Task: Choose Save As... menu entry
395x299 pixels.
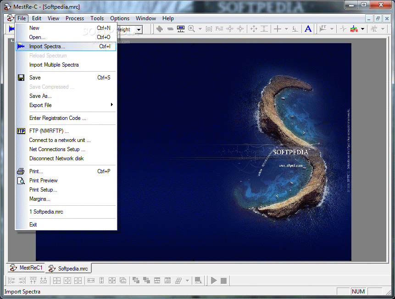Action: pos(66,96)
